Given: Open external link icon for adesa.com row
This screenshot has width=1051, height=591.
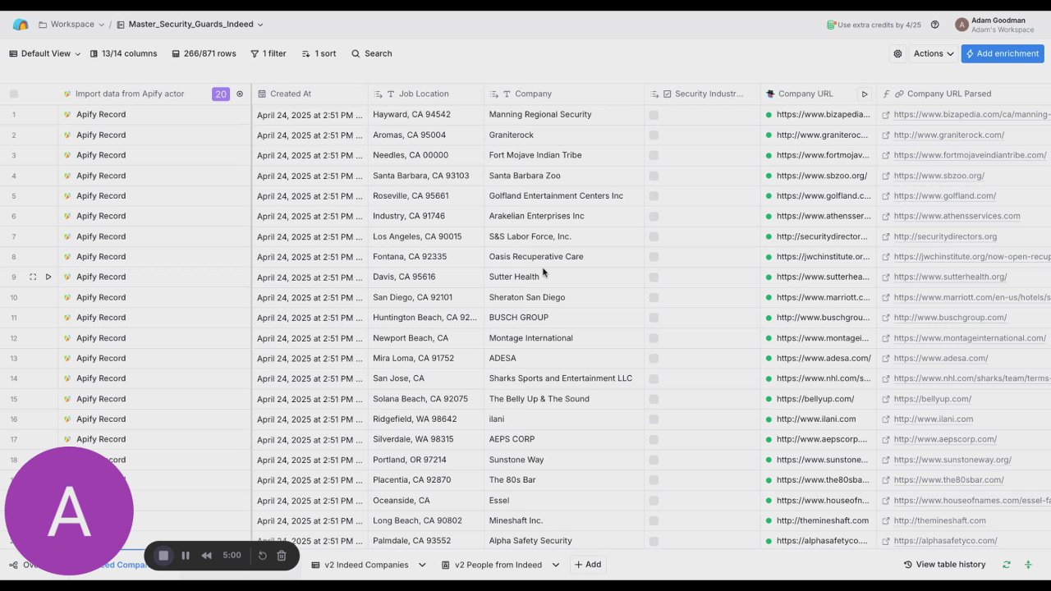Looking at the screenshot, I should 886,358.
